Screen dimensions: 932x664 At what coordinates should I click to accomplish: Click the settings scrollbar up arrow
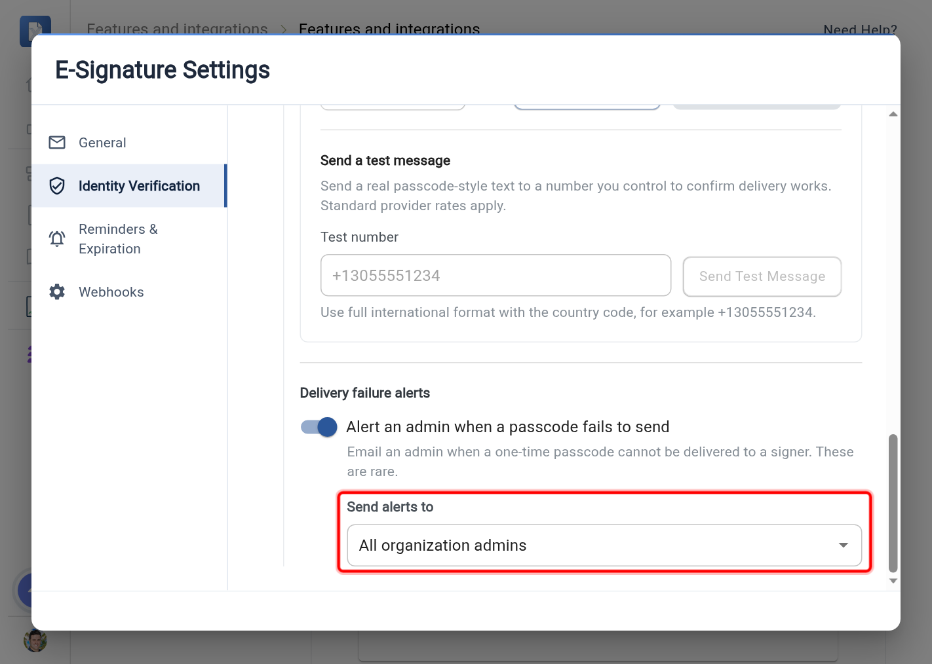pyautogui.click(x=893, y=114)
